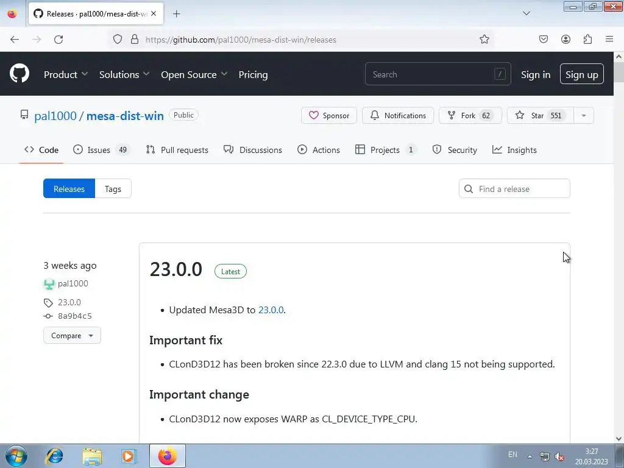Open Firefox account icon
This screenshot has height=468, width=624.
[565, 39]
